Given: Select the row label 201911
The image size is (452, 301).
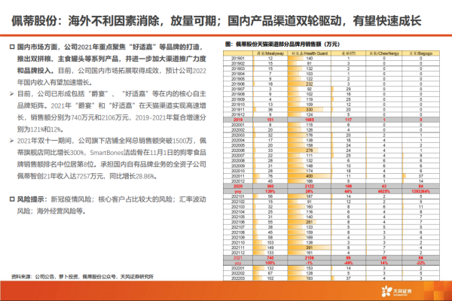Looking at the screenshot, I should click(x=238, y=109).
